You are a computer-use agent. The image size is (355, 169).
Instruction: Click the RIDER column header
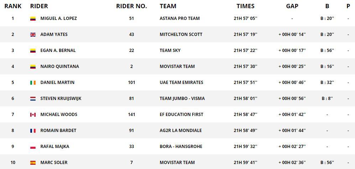(39, 6)
